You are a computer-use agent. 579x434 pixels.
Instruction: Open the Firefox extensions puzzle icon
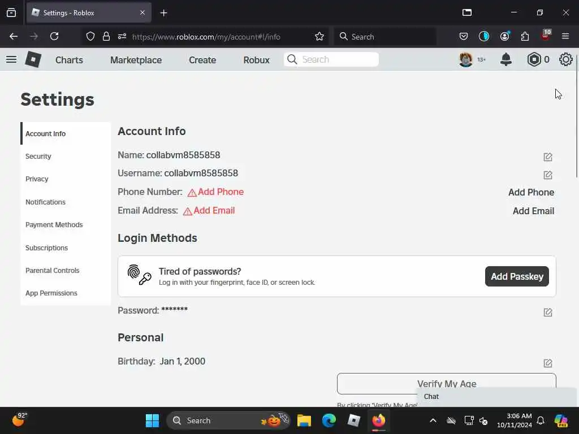coord(525,37)
